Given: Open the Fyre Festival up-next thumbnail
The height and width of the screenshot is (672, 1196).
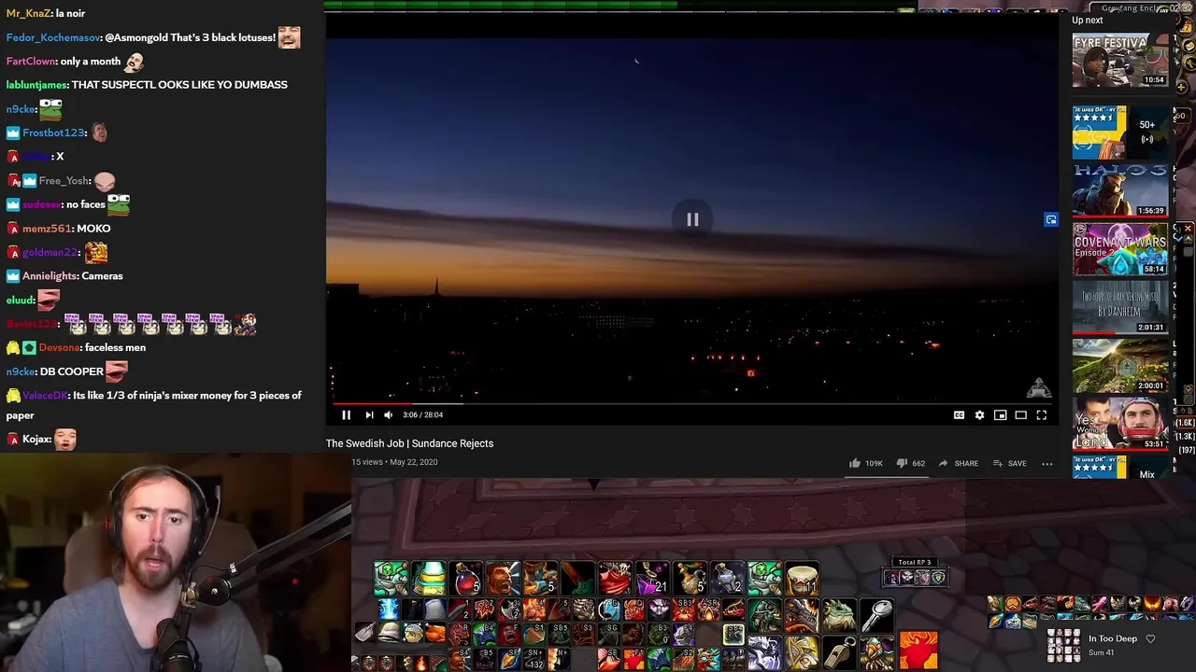Looking at the screenshot, I should click(1119, 61).
